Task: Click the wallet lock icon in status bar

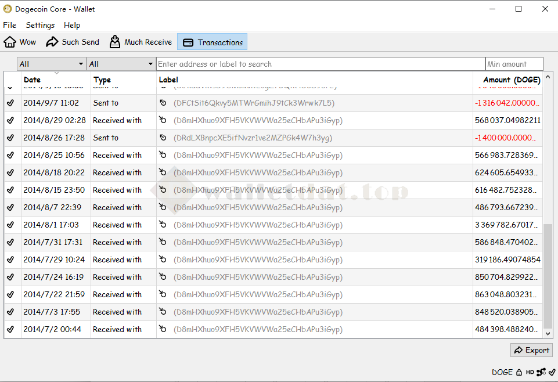Action: pyautogui.click(x=519, y=372)
